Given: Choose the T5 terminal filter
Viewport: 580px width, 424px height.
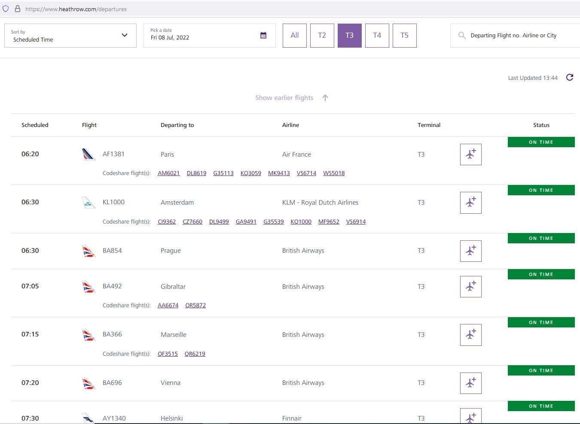Looking at the screenshot, I should tap(405, 36).
